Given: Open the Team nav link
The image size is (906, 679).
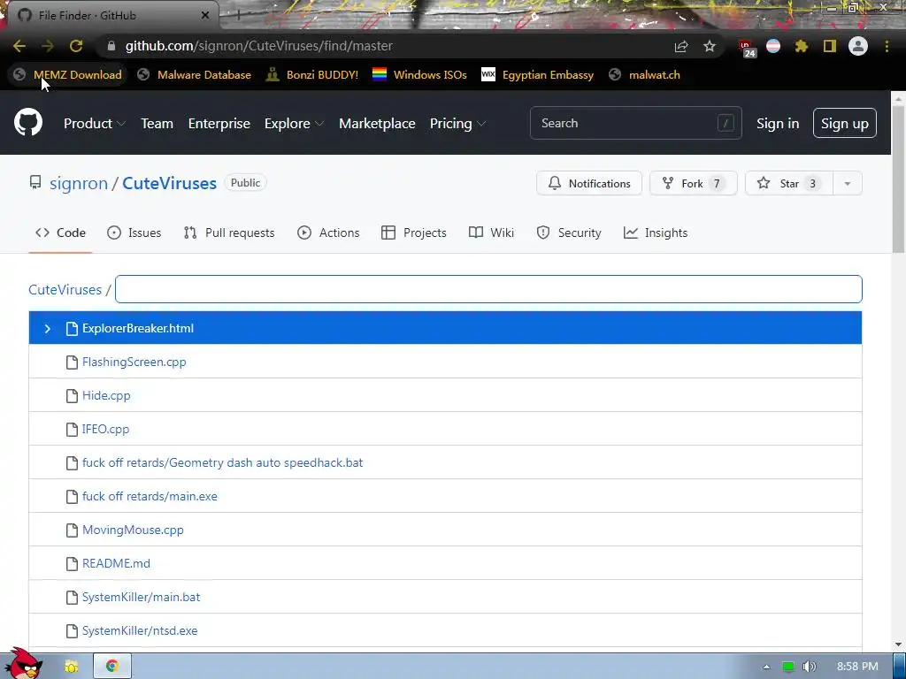Looking at the screenshot, I should pos(157,124).
